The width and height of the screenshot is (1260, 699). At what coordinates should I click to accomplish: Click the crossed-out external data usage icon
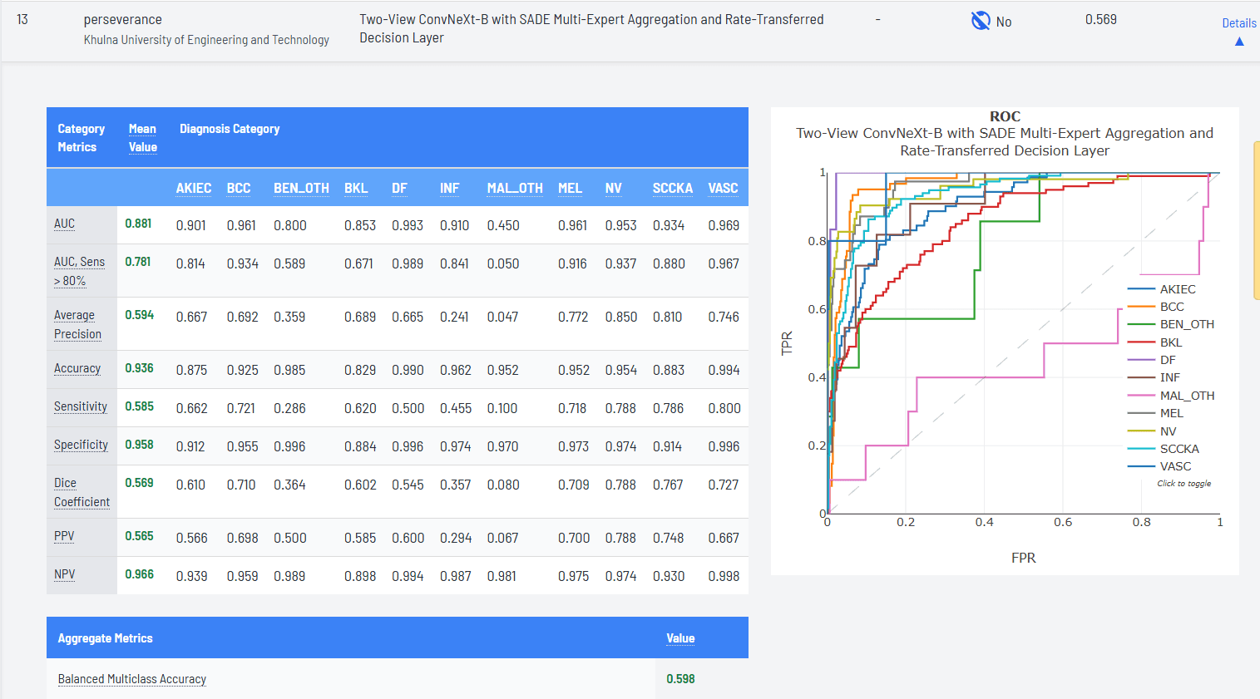pos(981,21)
